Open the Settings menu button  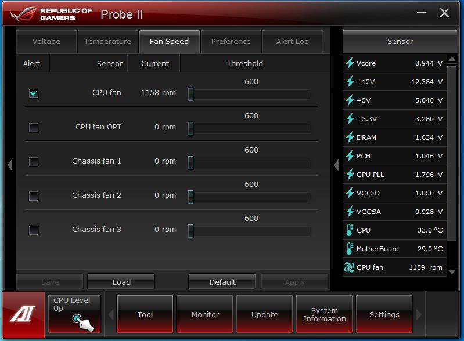(x=384, y=314)
